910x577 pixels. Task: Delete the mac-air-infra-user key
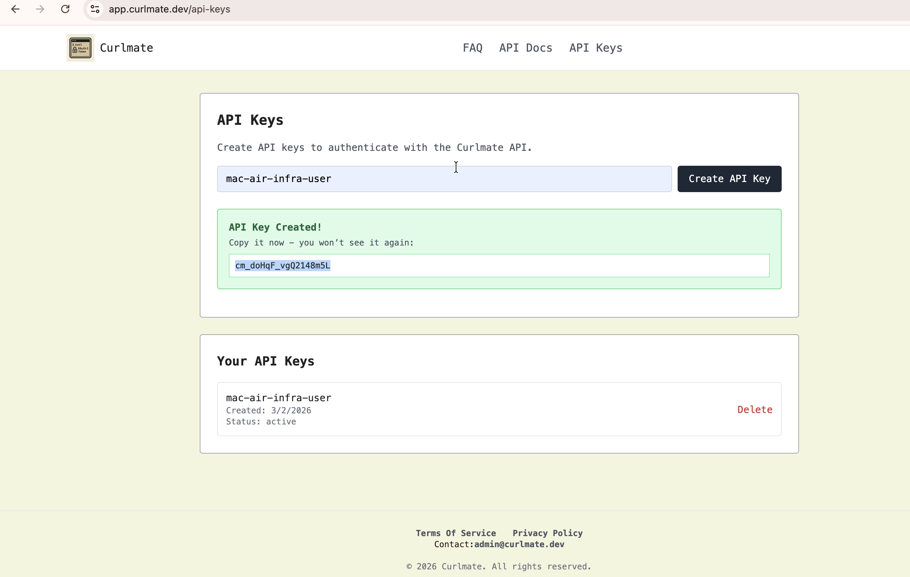click(x=754, y=410)
